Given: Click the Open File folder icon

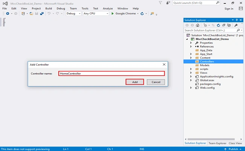Looking at the screenshot, I should click(x=31, y=14).
